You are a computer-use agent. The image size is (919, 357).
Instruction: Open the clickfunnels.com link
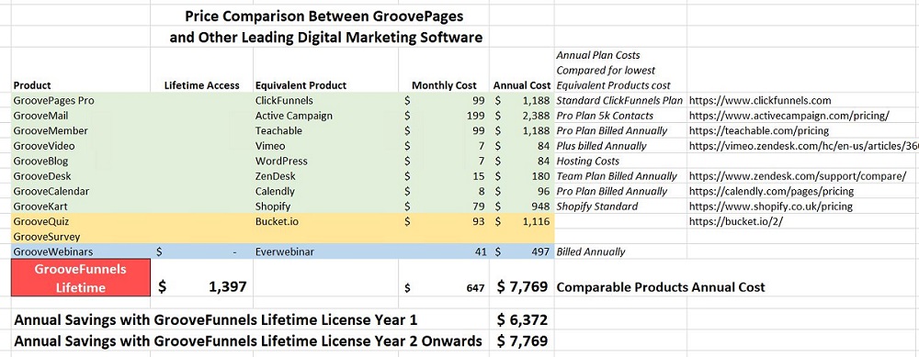pos(760,101)
